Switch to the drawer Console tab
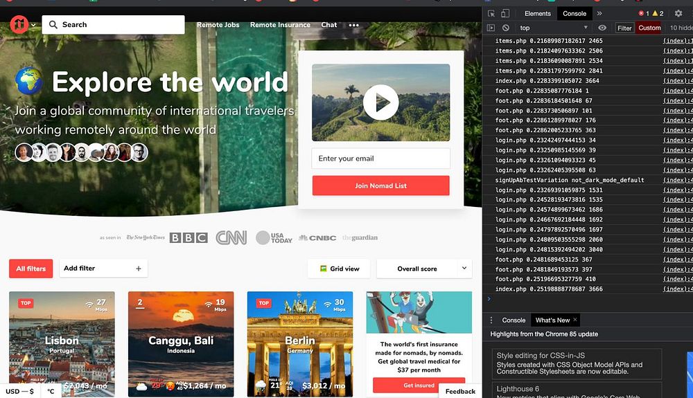Image resolution: width=693 pixels, height=398 pixels. click(514, 320)
